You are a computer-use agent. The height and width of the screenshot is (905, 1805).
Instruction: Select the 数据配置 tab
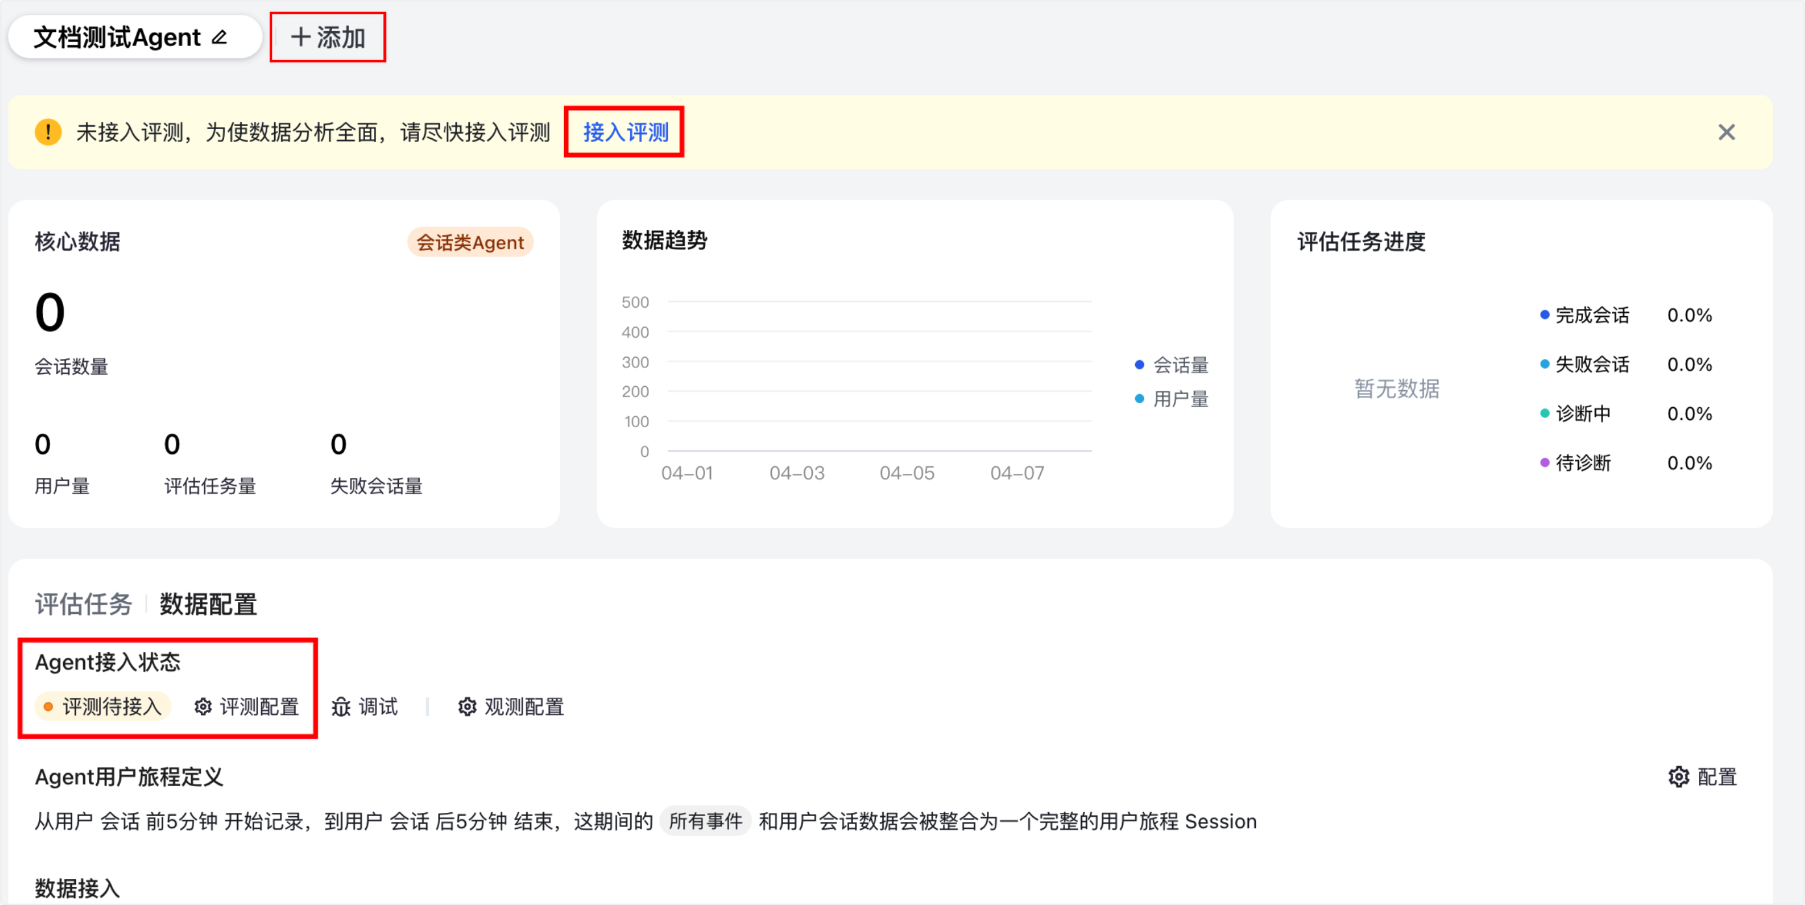208,604
